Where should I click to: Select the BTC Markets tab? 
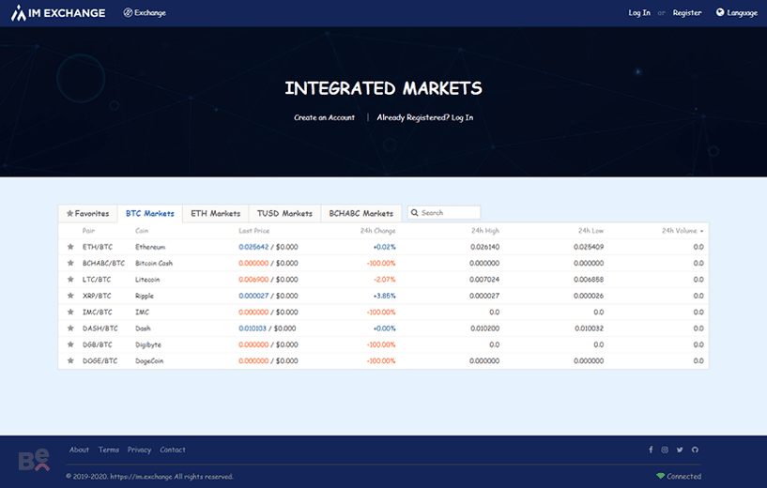(149, 213)
